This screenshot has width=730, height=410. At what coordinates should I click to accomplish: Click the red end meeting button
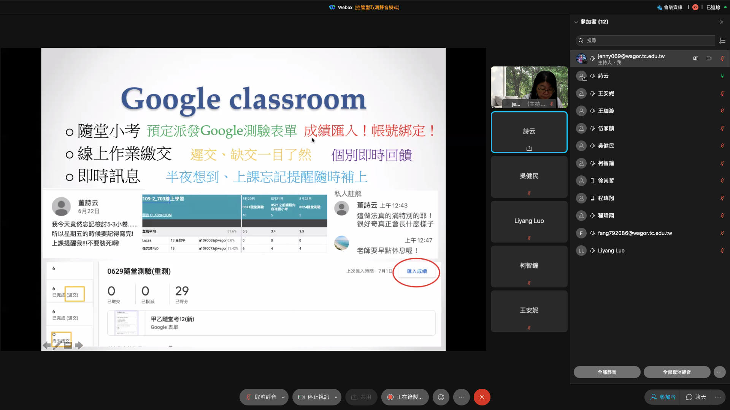pos(482,397)
